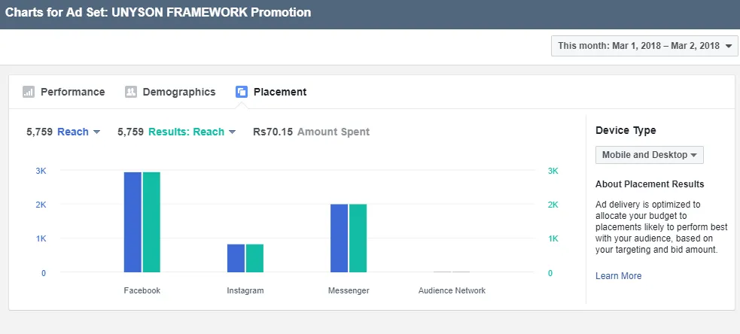Click the Facebook axis label
740x334 pixels.
pos(142,290)
